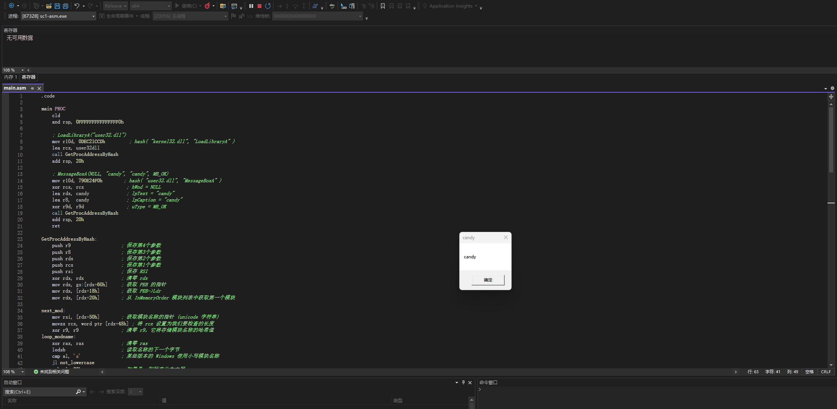Click the Open File folder icon
This screenshot has height=409, width=837.
(49, 6)
